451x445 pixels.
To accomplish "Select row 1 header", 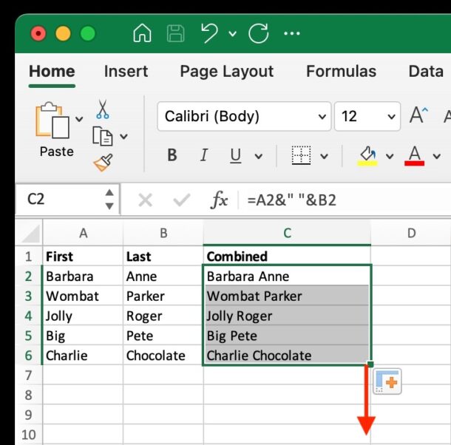I will pyautogui.click(x=29, y=257).
